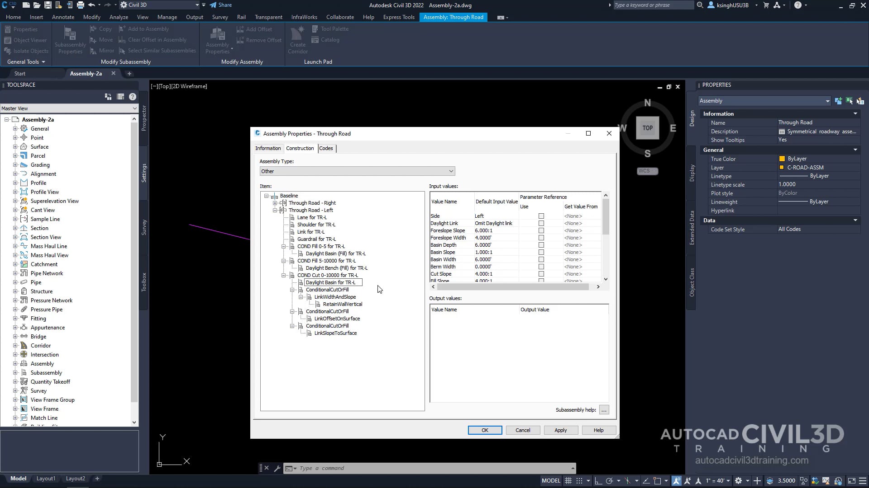Open the Annotate ribbon tab
The width and height of the screenshot is (869, 488).
63,17
